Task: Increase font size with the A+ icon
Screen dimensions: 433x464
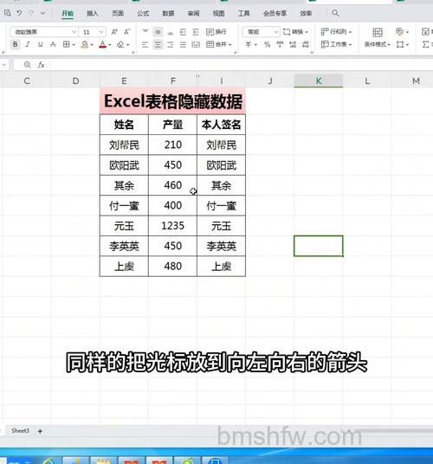Action: coord(114,32)
